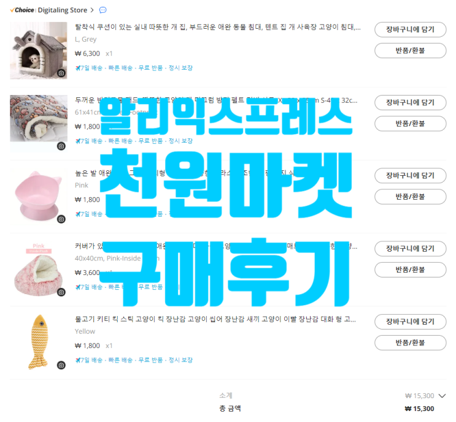Click the camera icon on the pink cat bed image

tap(61, 292)
